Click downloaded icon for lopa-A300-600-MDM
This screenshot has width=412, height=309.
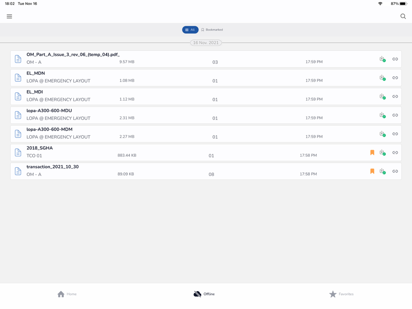coord(383,134)
